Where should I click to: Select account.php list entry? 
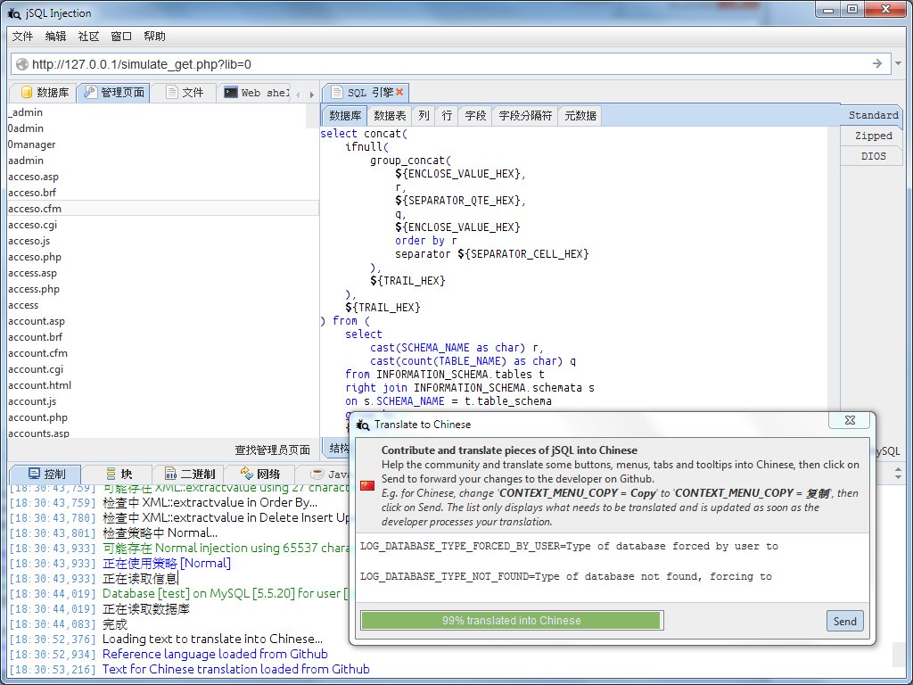[x=163, y=417]
